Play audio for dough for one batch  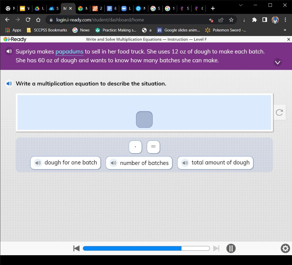pyautogui.click(x=38, y=163)
